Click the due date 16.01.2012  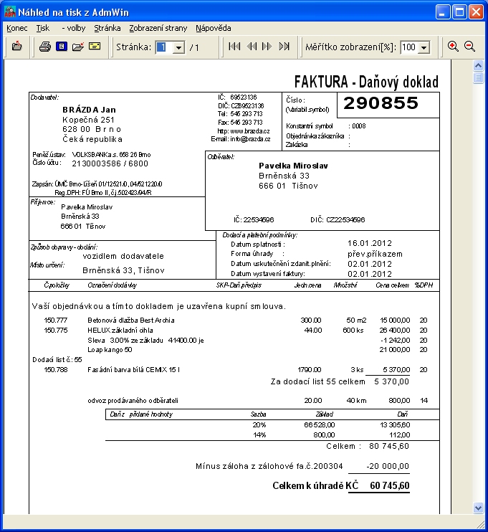click(x=370, y=243)
